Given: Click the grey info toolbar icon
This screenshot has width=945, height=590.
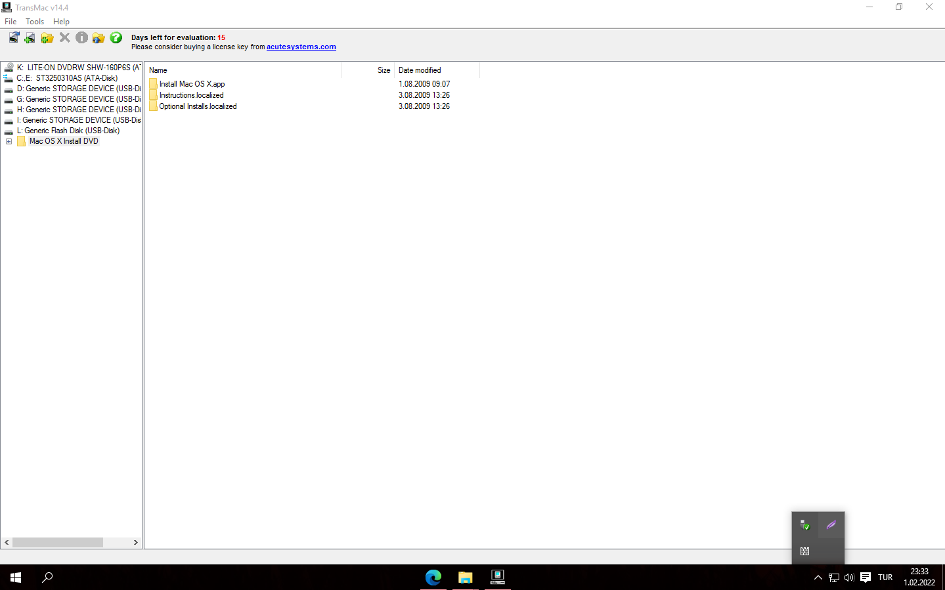Looking at the screenshot, I should (81, 37).
